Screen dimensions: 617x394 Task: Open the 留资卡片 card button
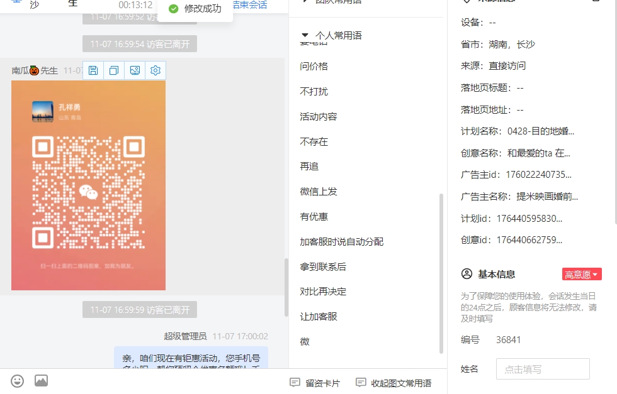(x=315, y=383)
